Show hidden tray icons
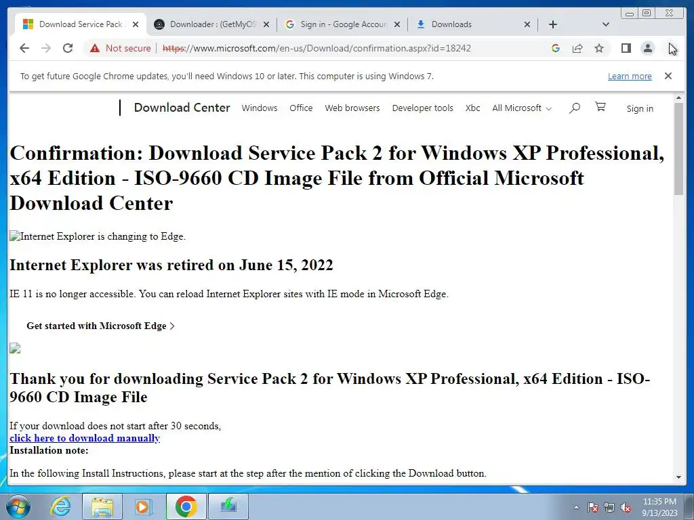 click(576, 507)
